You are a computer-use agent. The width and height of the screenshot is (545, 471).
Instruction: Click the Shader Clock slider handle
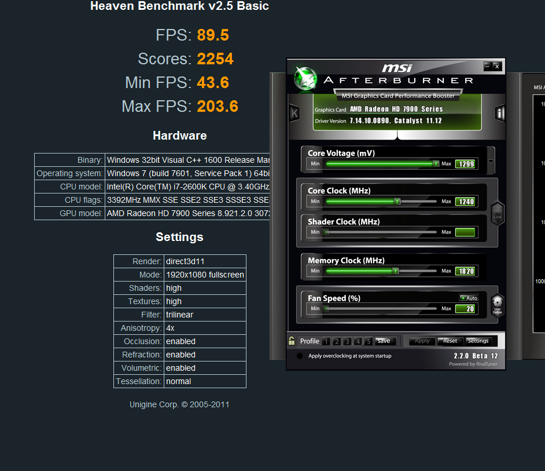click(326, 232)
